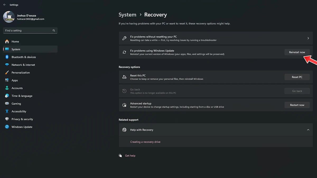
Task: Click the Accounts person icon
Action: tap(7, 88)
